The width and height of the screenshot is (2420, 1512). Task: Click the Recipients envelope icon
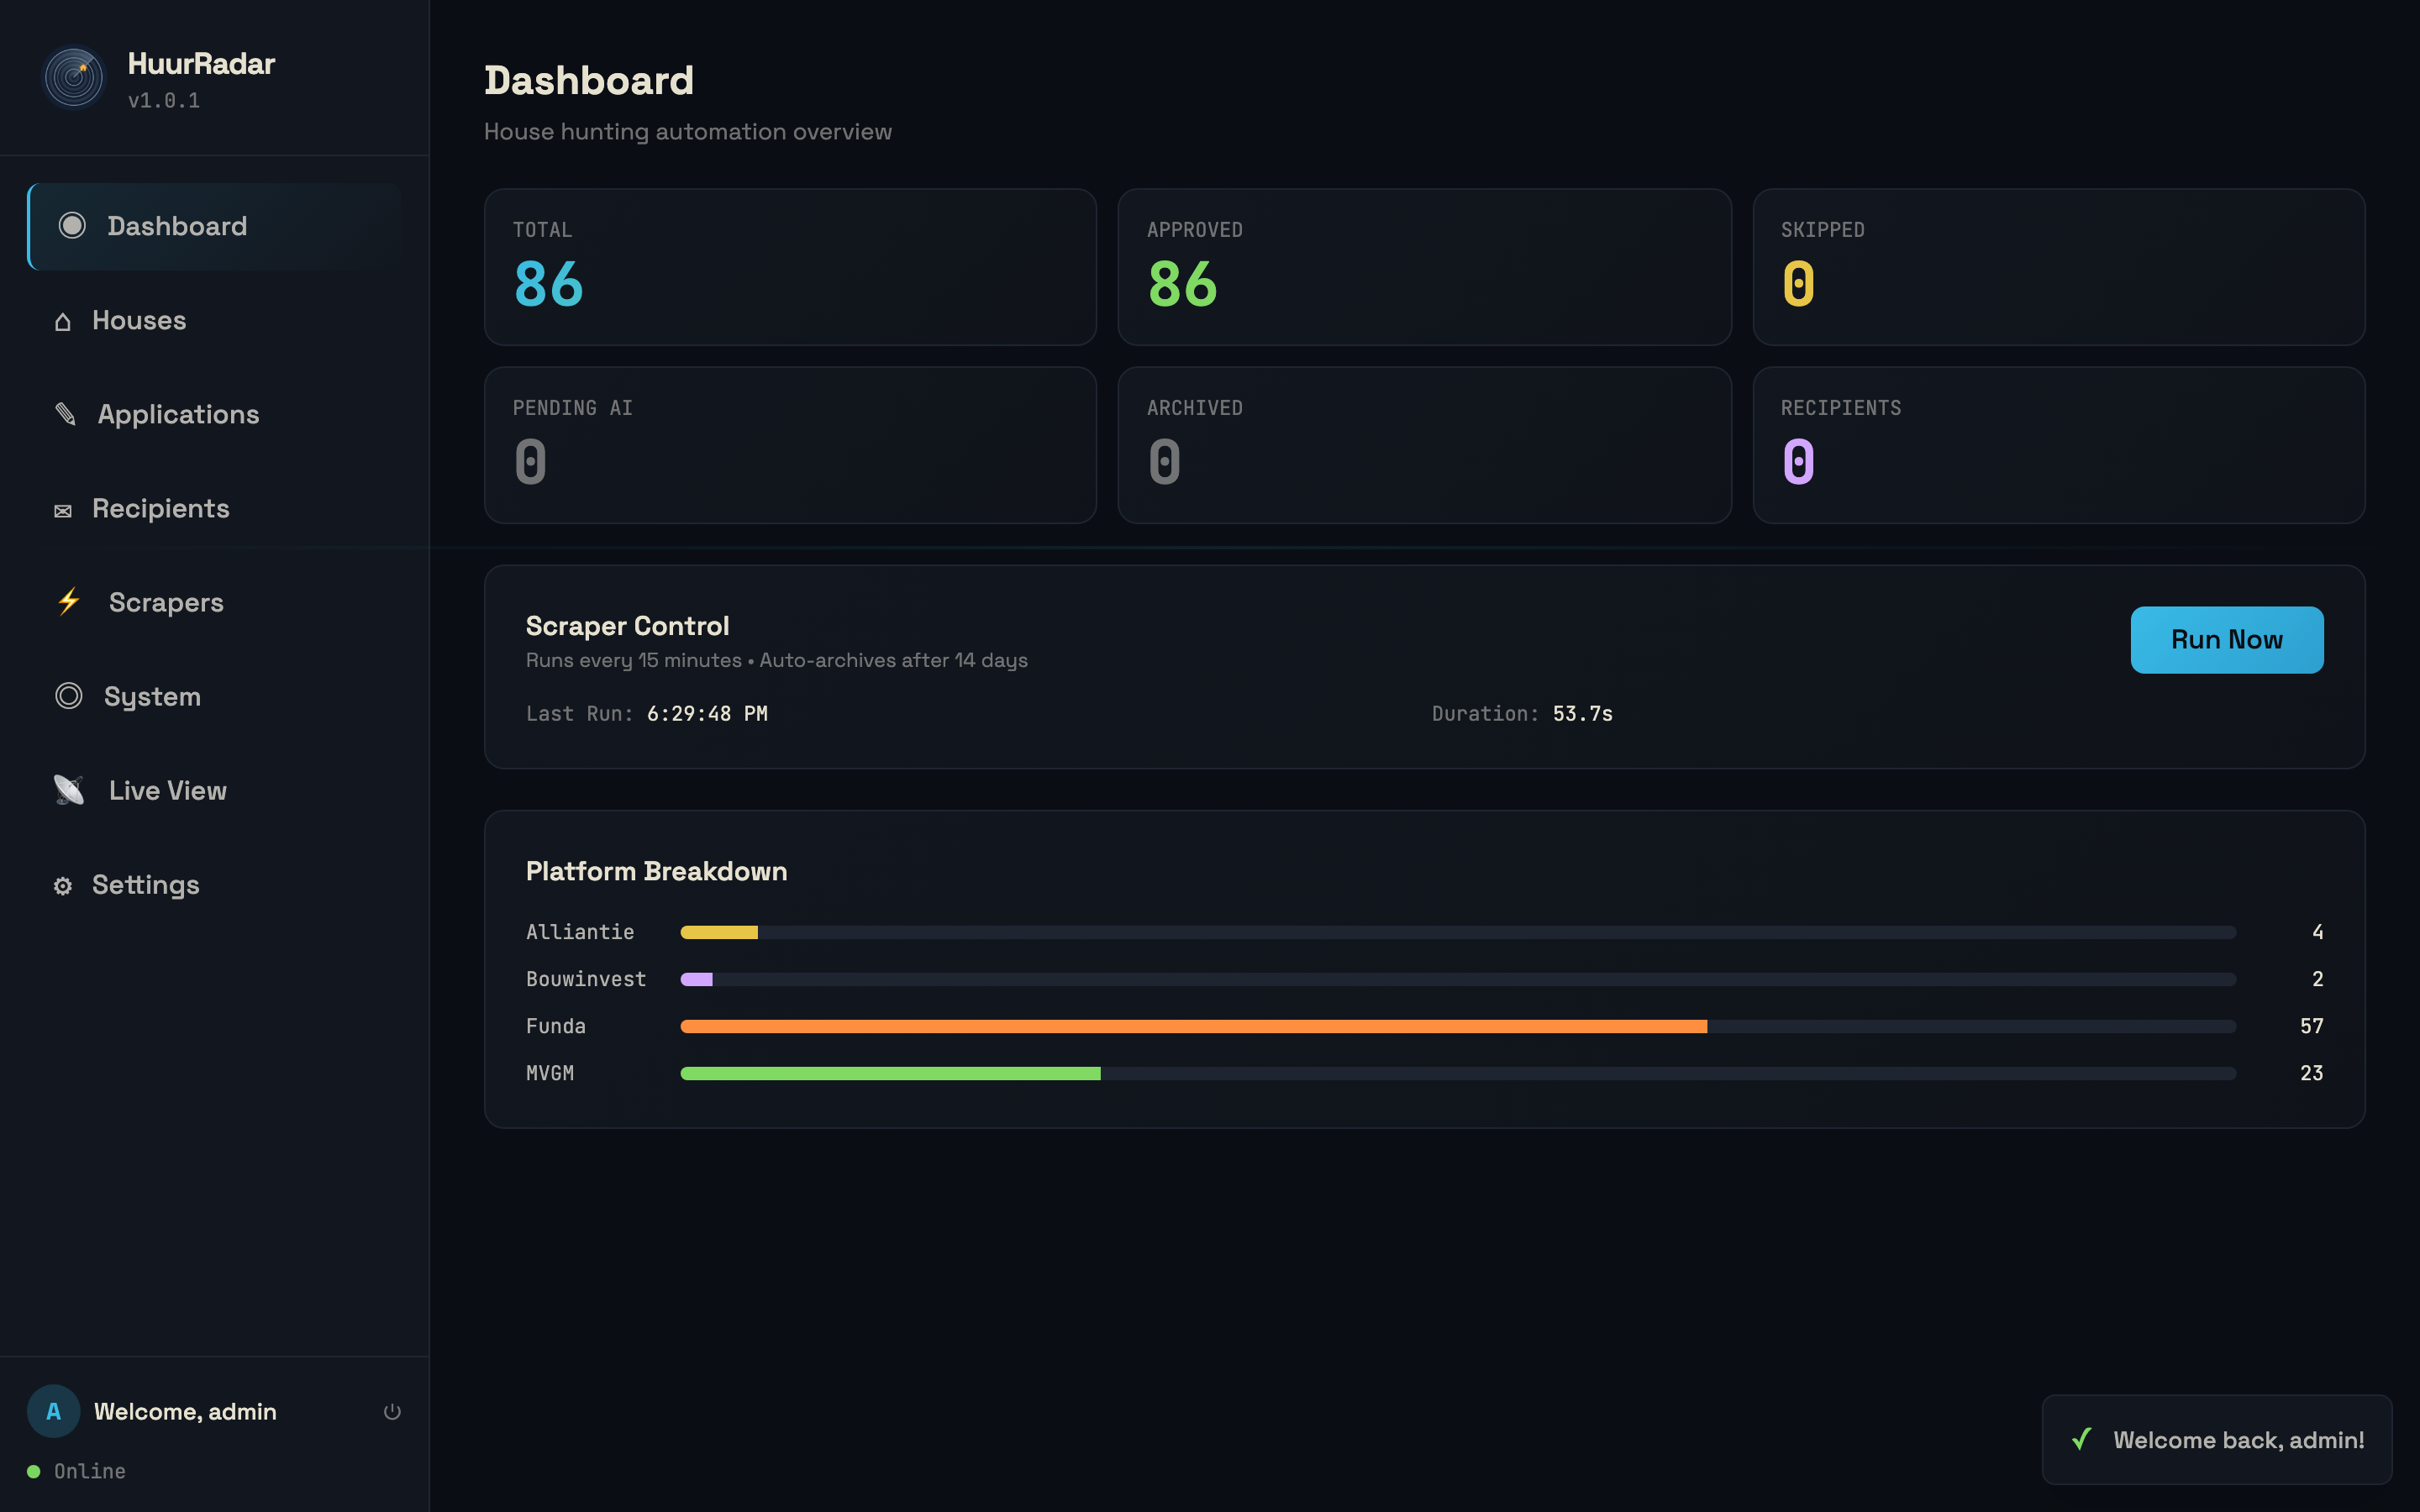tap(63, 510)
